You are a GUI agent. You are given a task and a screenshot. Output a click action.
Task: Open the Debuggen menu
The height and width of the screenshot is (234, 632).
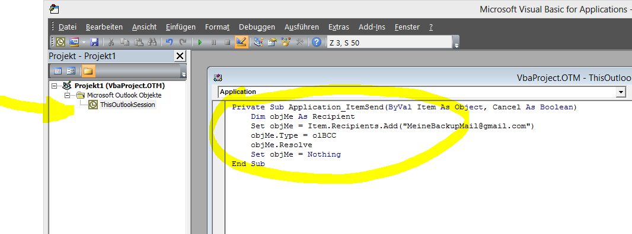click(257, 27)
